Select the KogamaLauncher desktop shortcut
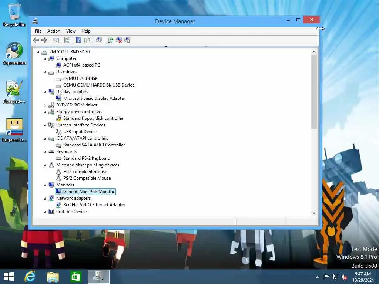The width and height of the screenshot is (379, 284). 14,130
